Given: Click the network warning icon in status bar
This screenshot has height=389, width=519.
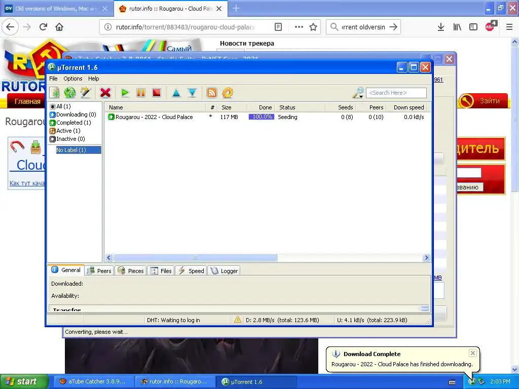Looking at the screenshot, I should [x=238, y=320].
